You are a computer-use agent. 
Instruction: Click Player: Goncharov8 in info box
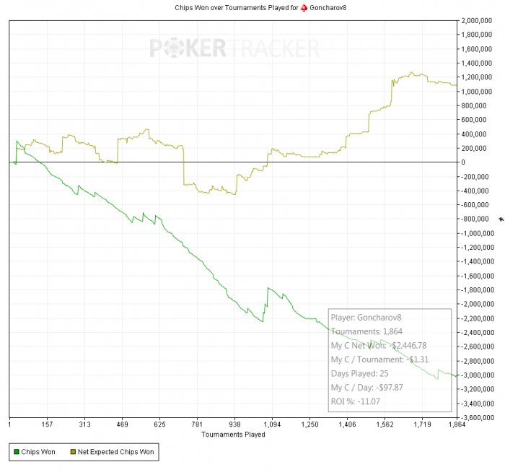pos(366,318)
